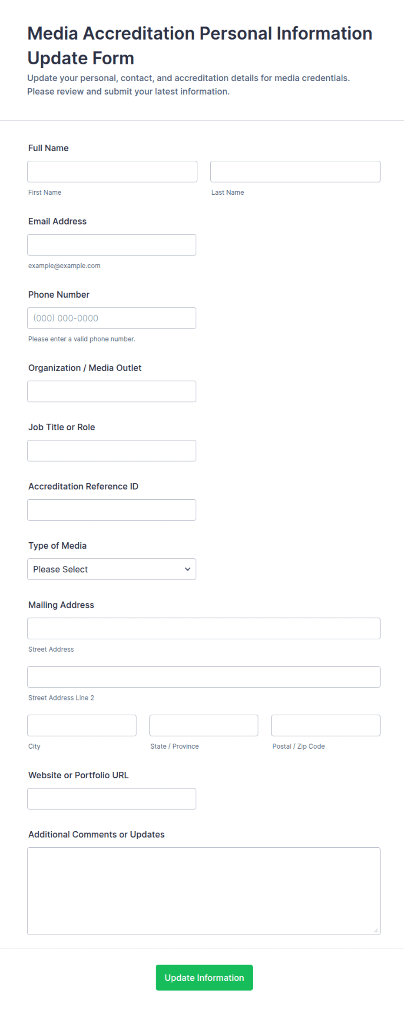Click the textarea resize handle corner
Viewport: 404px width, 1012px height.
coord(376,930)
